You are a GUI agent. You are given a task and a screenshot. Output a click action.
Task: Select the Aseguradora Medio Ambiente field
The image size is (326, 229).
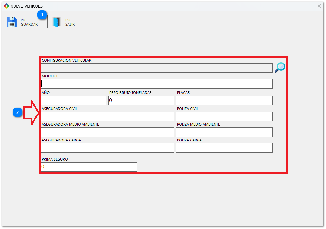tap(107, 132)
